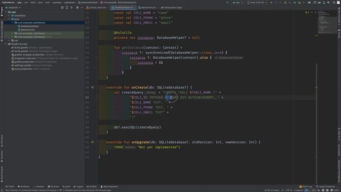
Task: Switch to the build.gradle (:app) tab
Action: tap(173, 7)
